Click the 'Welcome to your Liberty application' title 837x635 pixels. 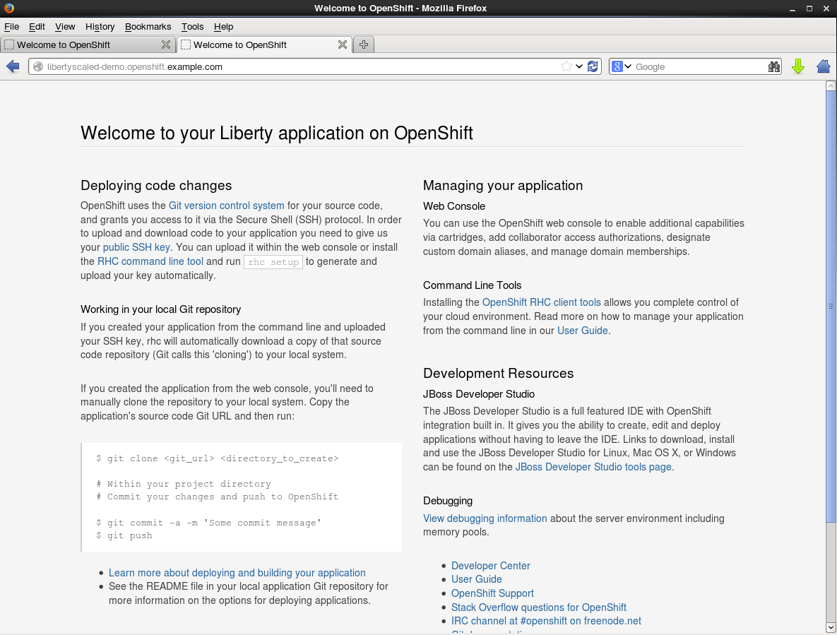click(x=276, y=132)
